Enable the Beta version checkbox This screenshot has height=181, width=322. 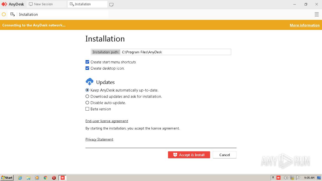pos(87,109)
